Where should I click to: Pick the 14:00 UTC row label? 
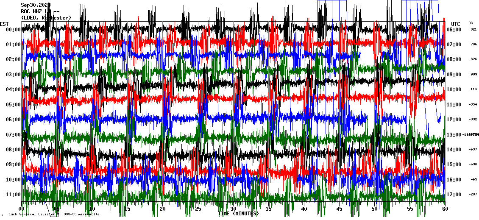point(454,150)
